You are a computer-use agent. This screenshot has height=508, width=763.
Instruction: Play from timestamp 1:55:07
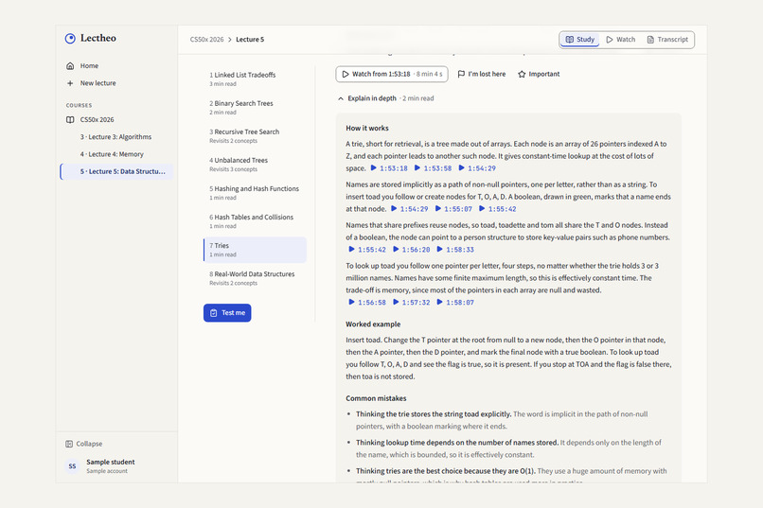click(453, 209)
